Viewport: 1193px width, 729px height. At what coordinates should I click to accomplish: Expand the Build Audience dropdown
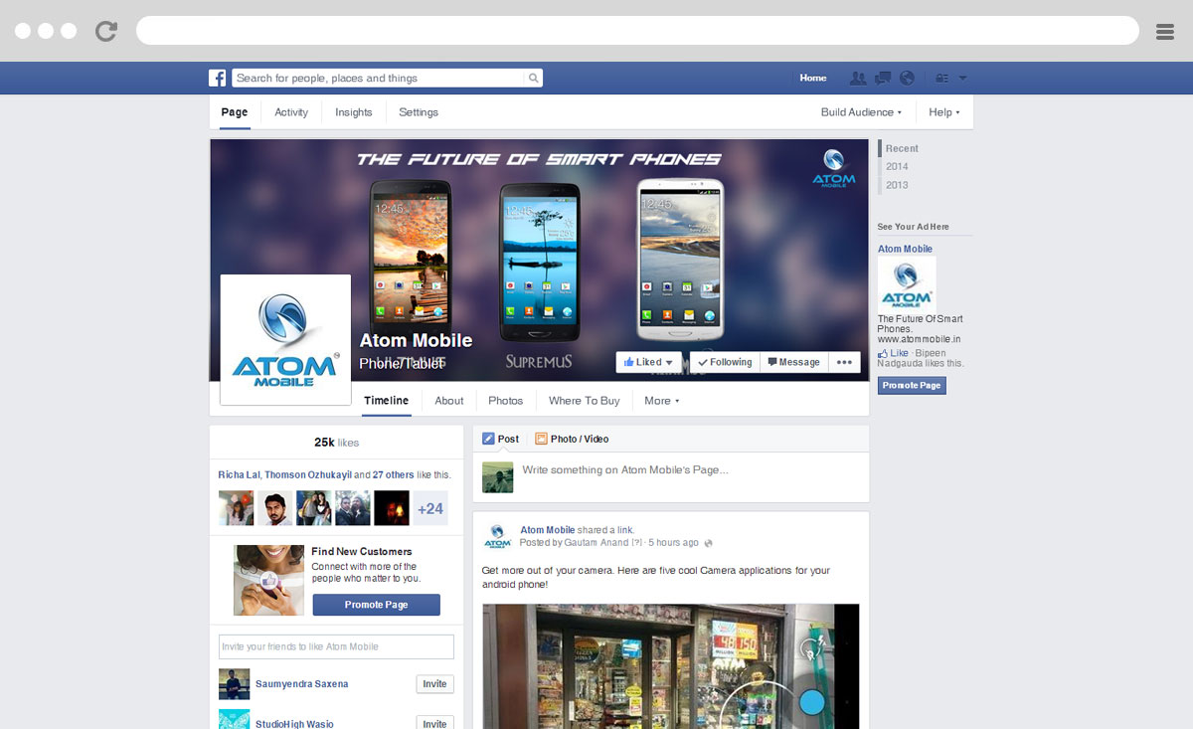(x=861, y=112)
